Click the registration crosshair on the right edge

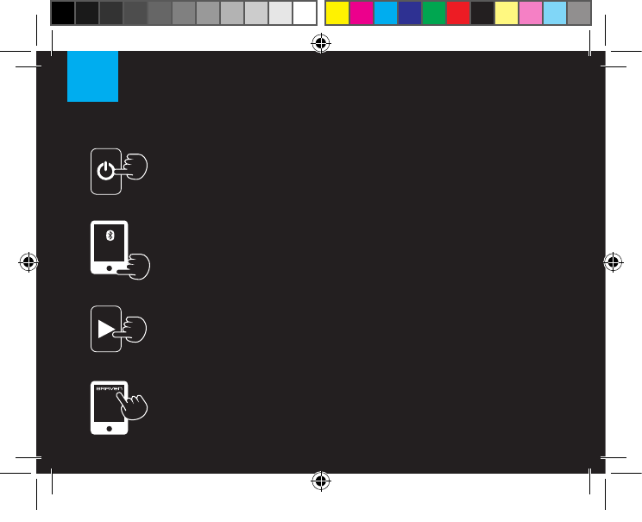coord(613,262)
